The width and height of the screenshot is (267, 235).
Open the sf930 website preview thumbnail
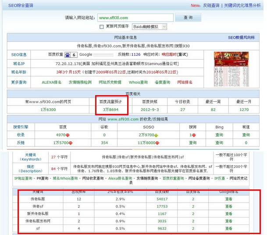231,65
